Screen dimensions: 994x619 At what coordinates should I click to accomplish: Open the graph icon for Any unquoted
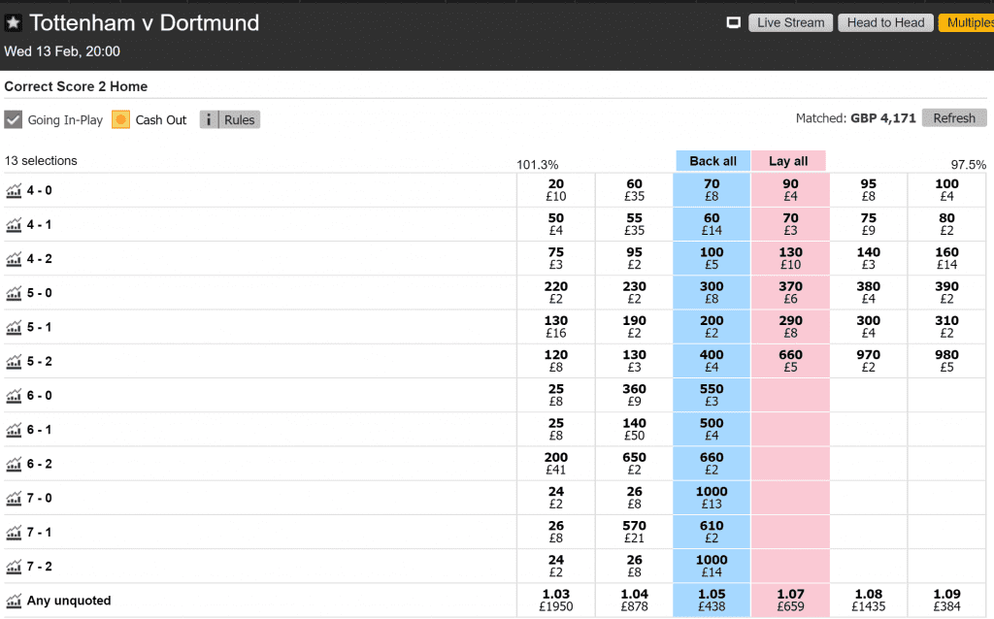pyautogui.click(x=14, y=602)
